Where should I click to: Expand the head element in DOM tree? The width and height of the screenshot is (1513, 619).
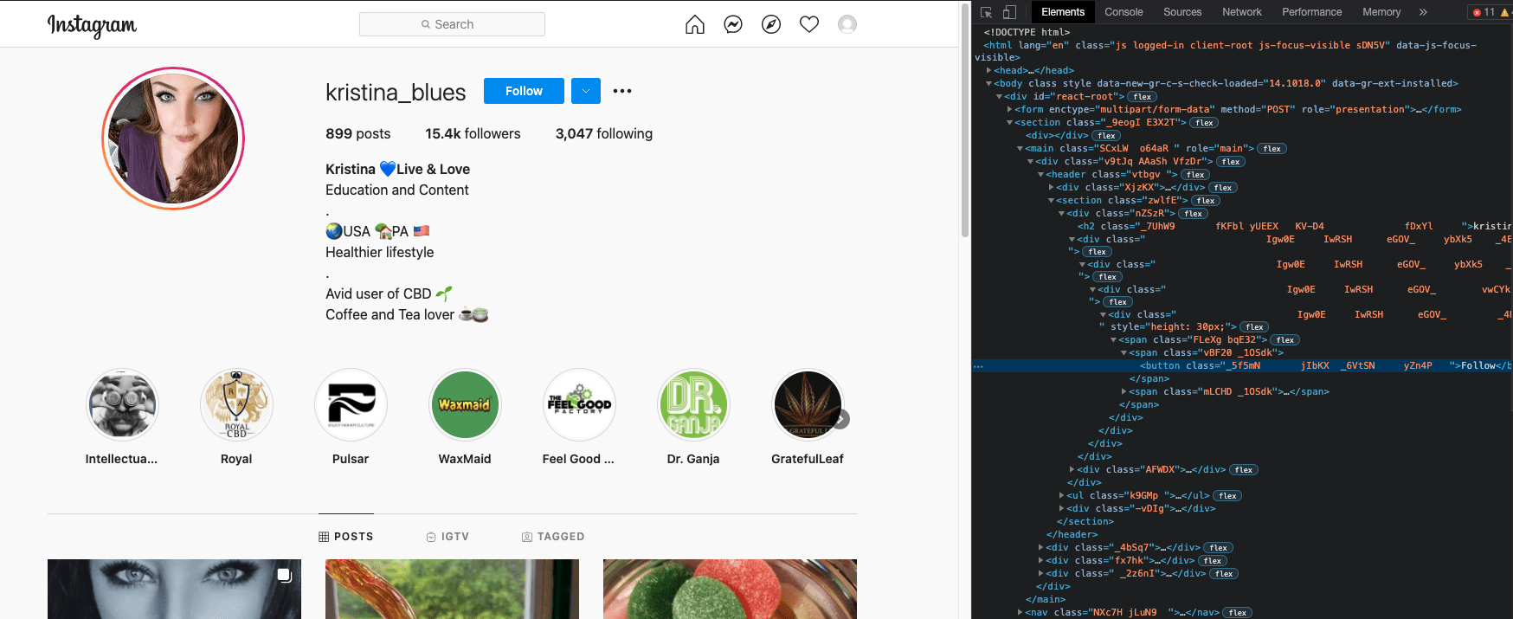point(988,71)
